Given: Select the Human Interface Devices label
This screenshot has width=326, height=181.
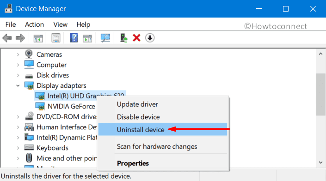Looking at the screenshot, I should [67, 127].
